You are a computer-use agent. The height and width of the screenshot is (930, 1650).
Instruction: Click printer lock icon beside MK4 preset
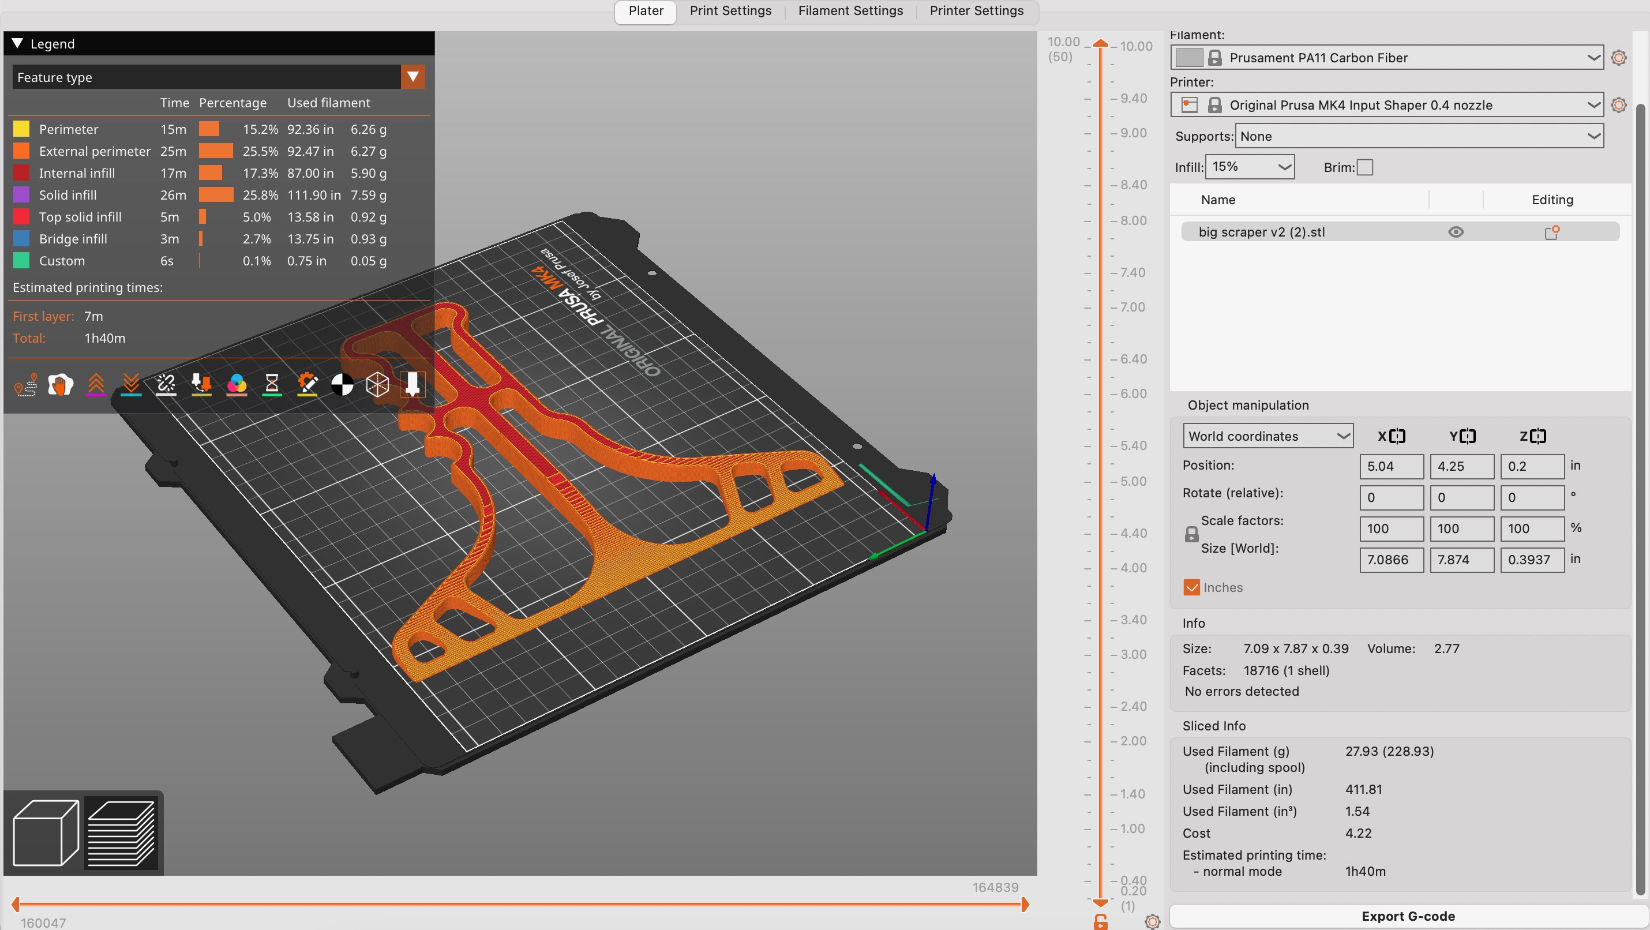(x=1214, y=105)
